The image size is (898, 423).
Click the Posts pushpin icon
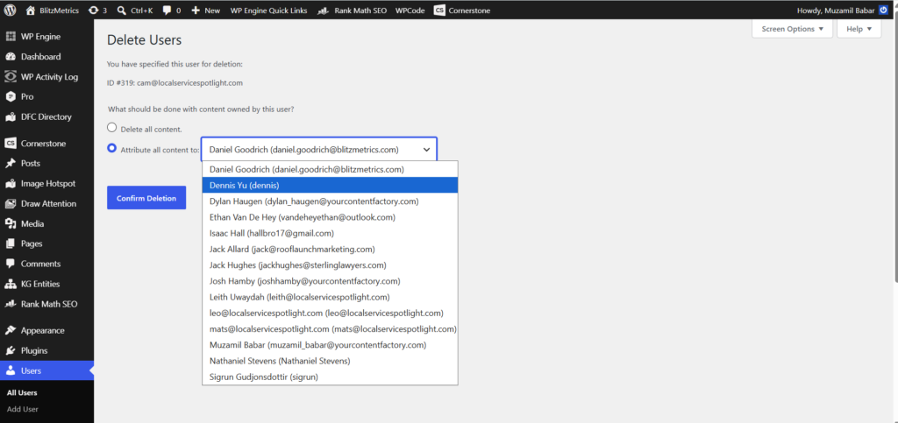point(11,164)
